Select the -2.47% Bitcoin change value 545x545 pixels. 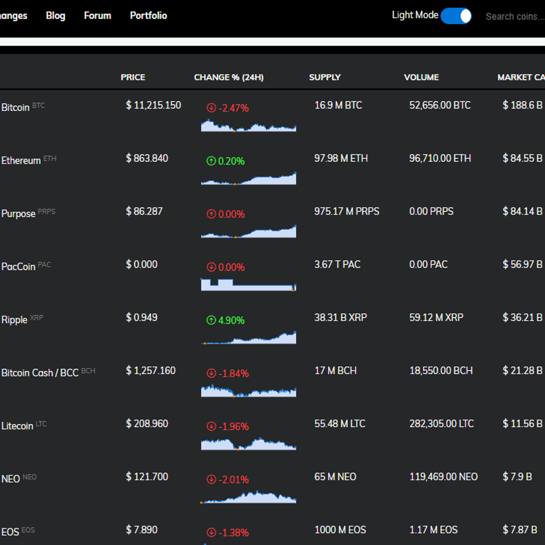tap(233, 108)
